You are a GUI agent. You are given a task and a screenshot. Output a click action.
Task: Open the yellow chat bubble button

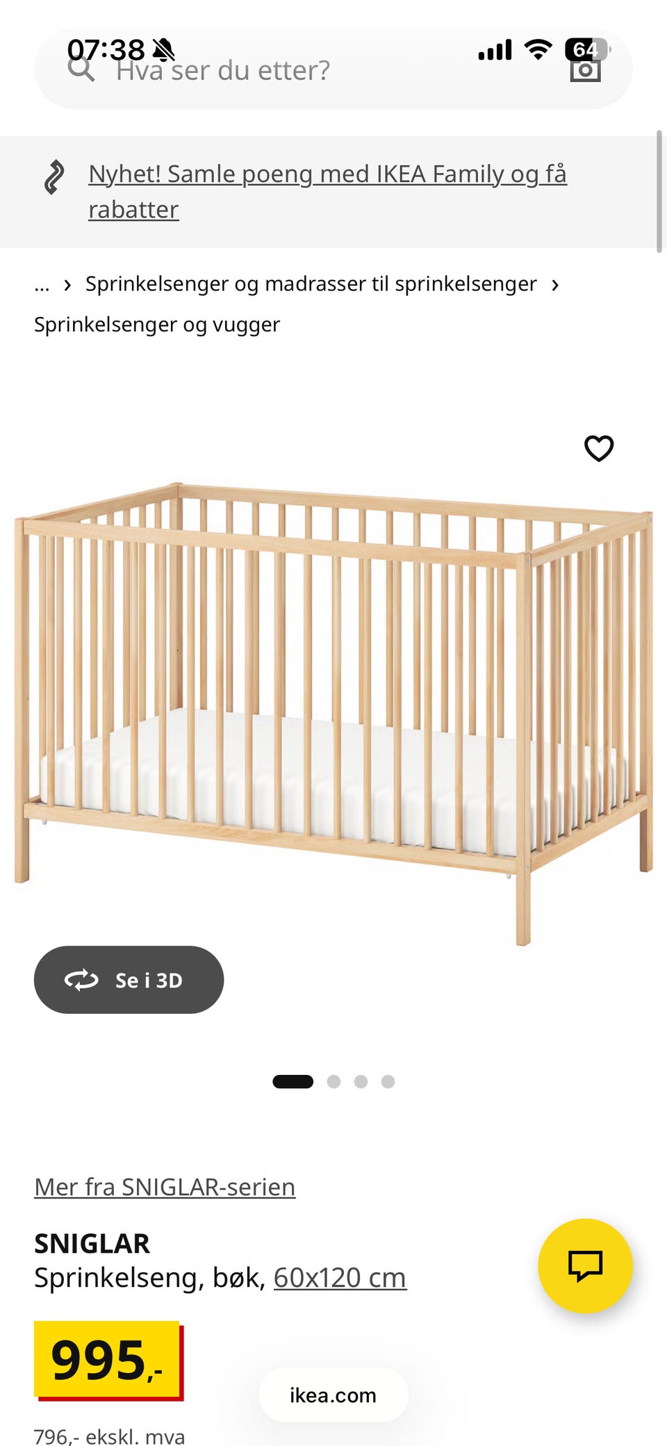pyautogui.click(x=585, y=1265)
